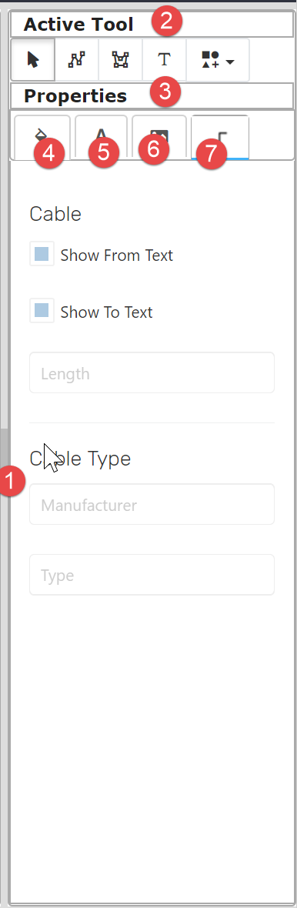Focus the Manufacturer input field

(x=152, y=504)
